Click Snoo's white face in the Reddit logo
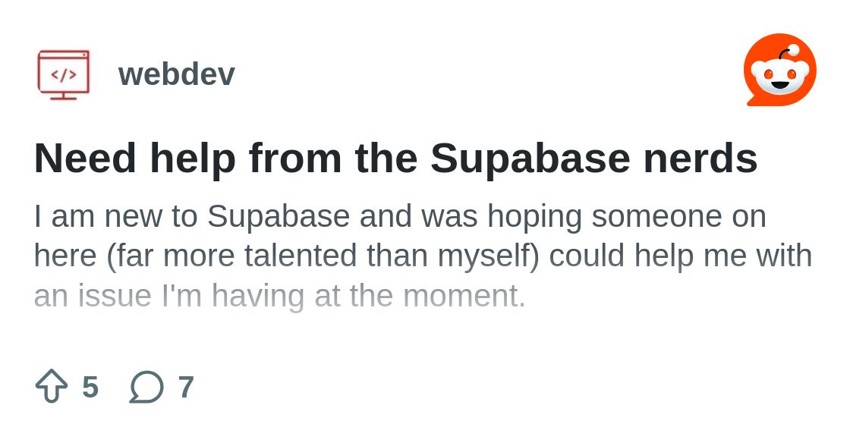 (x=779, y=77)
